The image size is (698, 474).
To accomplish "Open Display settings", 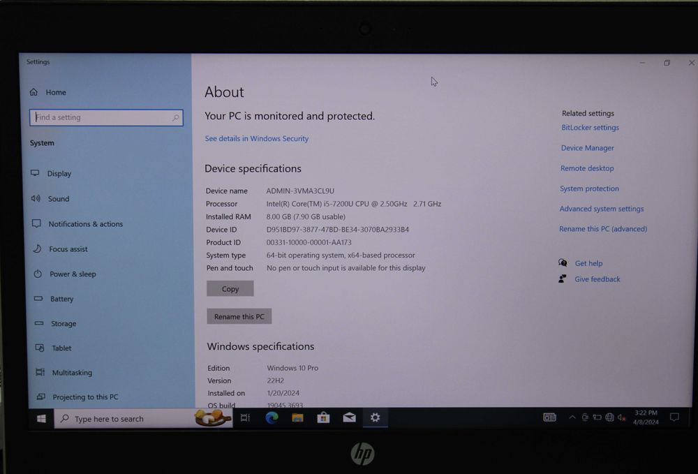I will (x=51, y=174).
